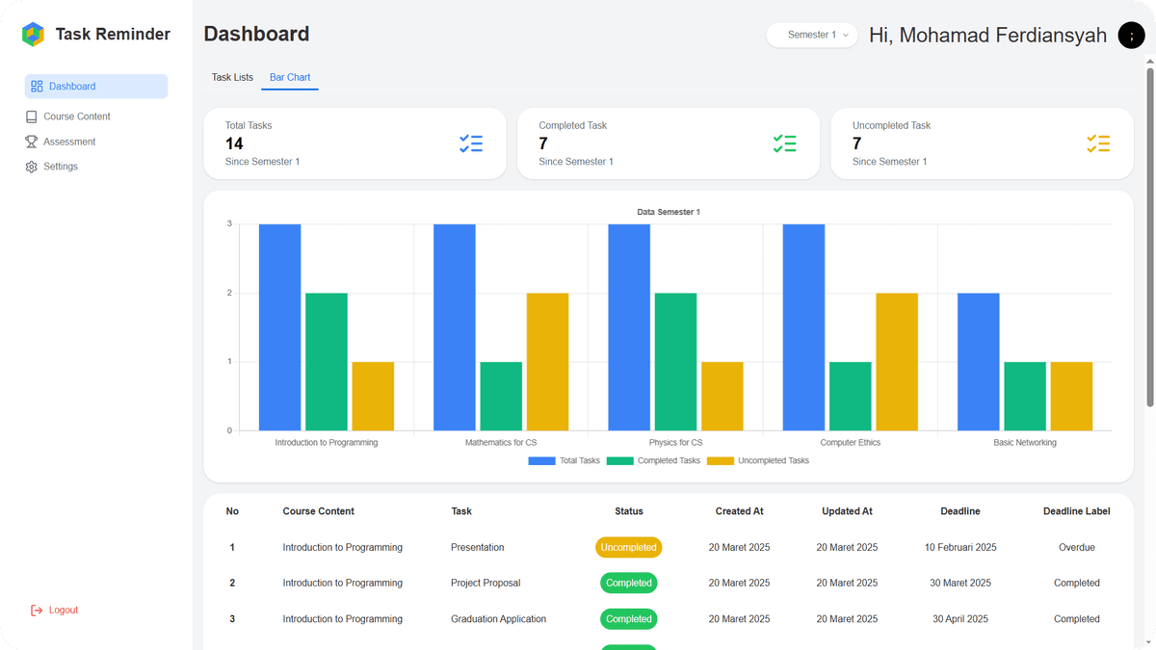Select the Bar Chart tab
Viewport: 1156px width, 650px height.
coord(290,77)
